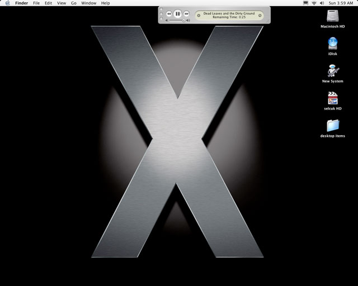The width and height of the screenshot is (358, 286).
Task: Select the desktop items folder
Action: tap(333, 126)
